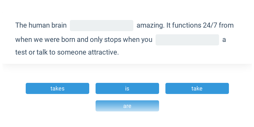Click the "takes" word button

pyautogui.click(x=57, y=89)
